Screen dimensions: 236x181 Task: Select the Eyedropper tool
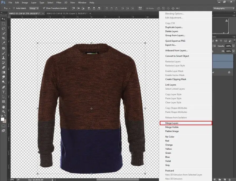pos(3,43)
